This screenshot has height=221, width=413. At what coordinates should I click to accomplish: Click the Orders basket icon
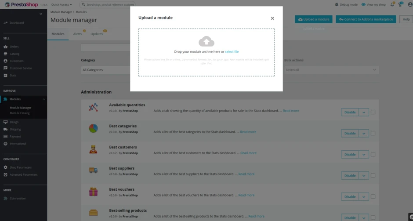point(5,47)
